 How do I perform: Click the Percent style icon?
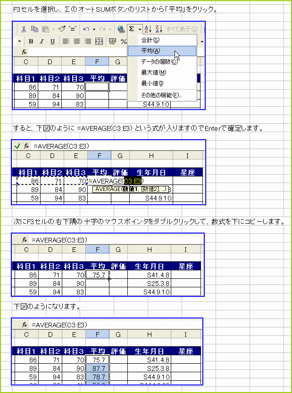pyautogui.click(x=124, y=42)
